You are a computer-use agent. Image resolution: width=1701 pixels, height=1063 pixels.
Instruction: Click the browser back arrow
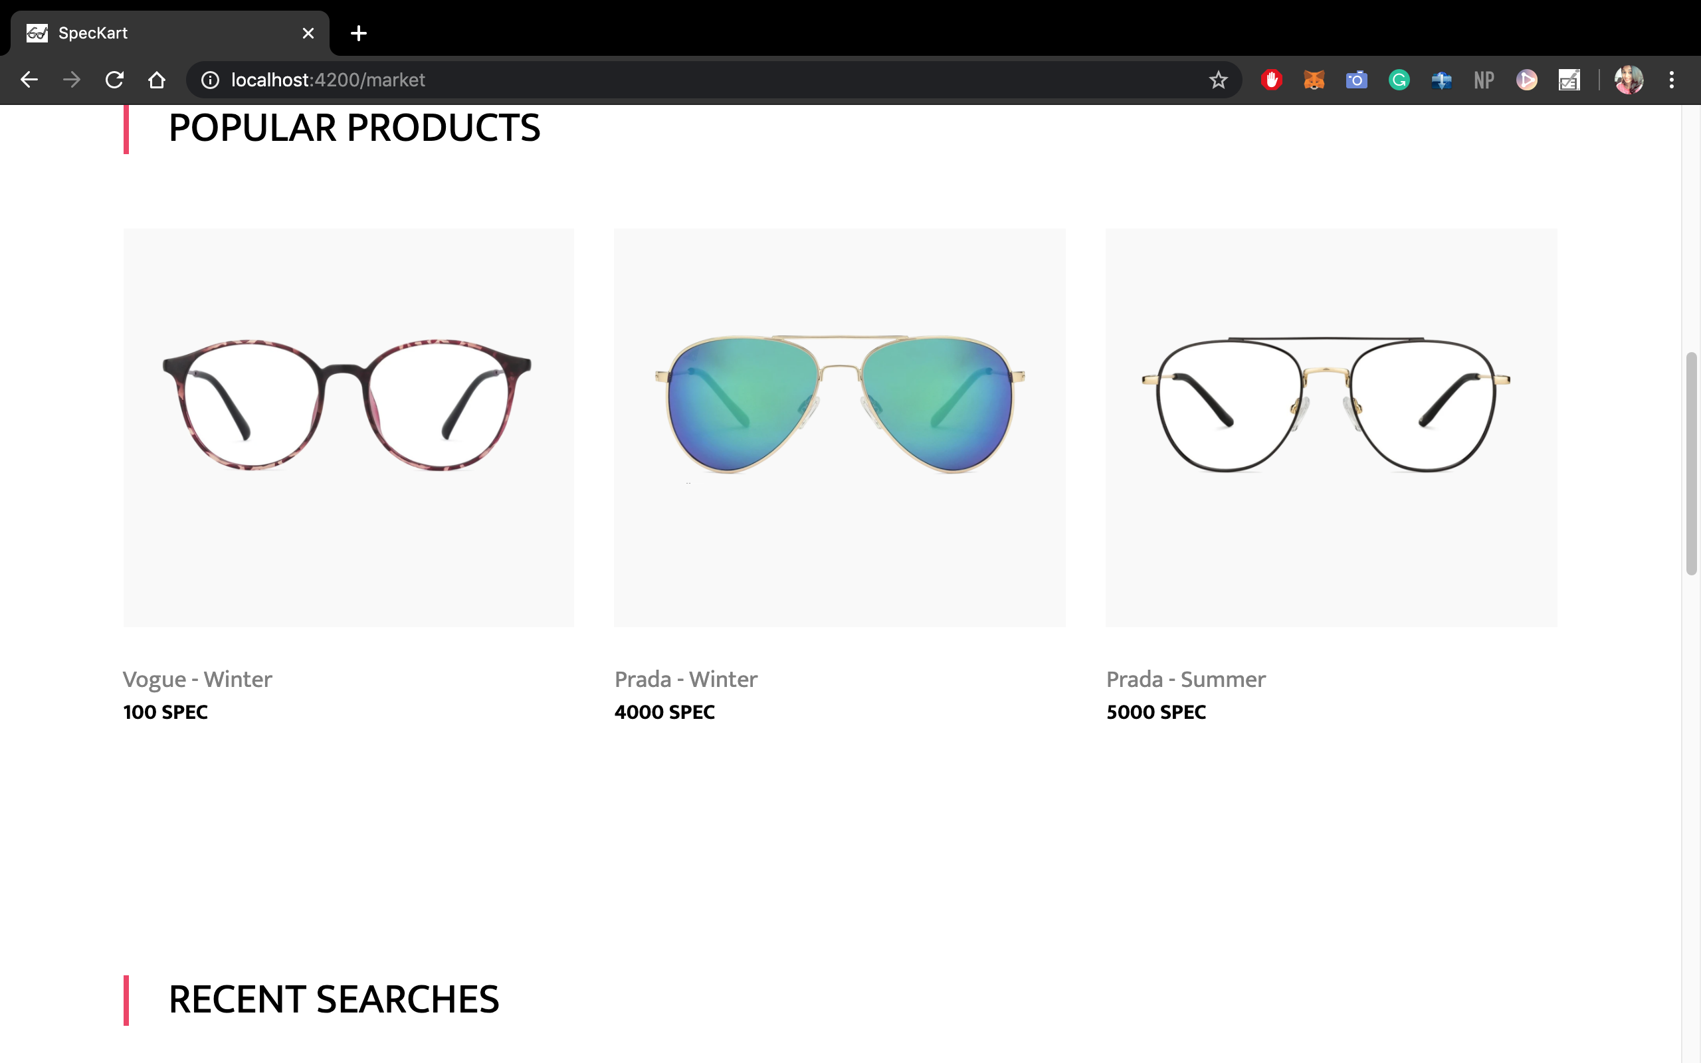tap(29, 80)
